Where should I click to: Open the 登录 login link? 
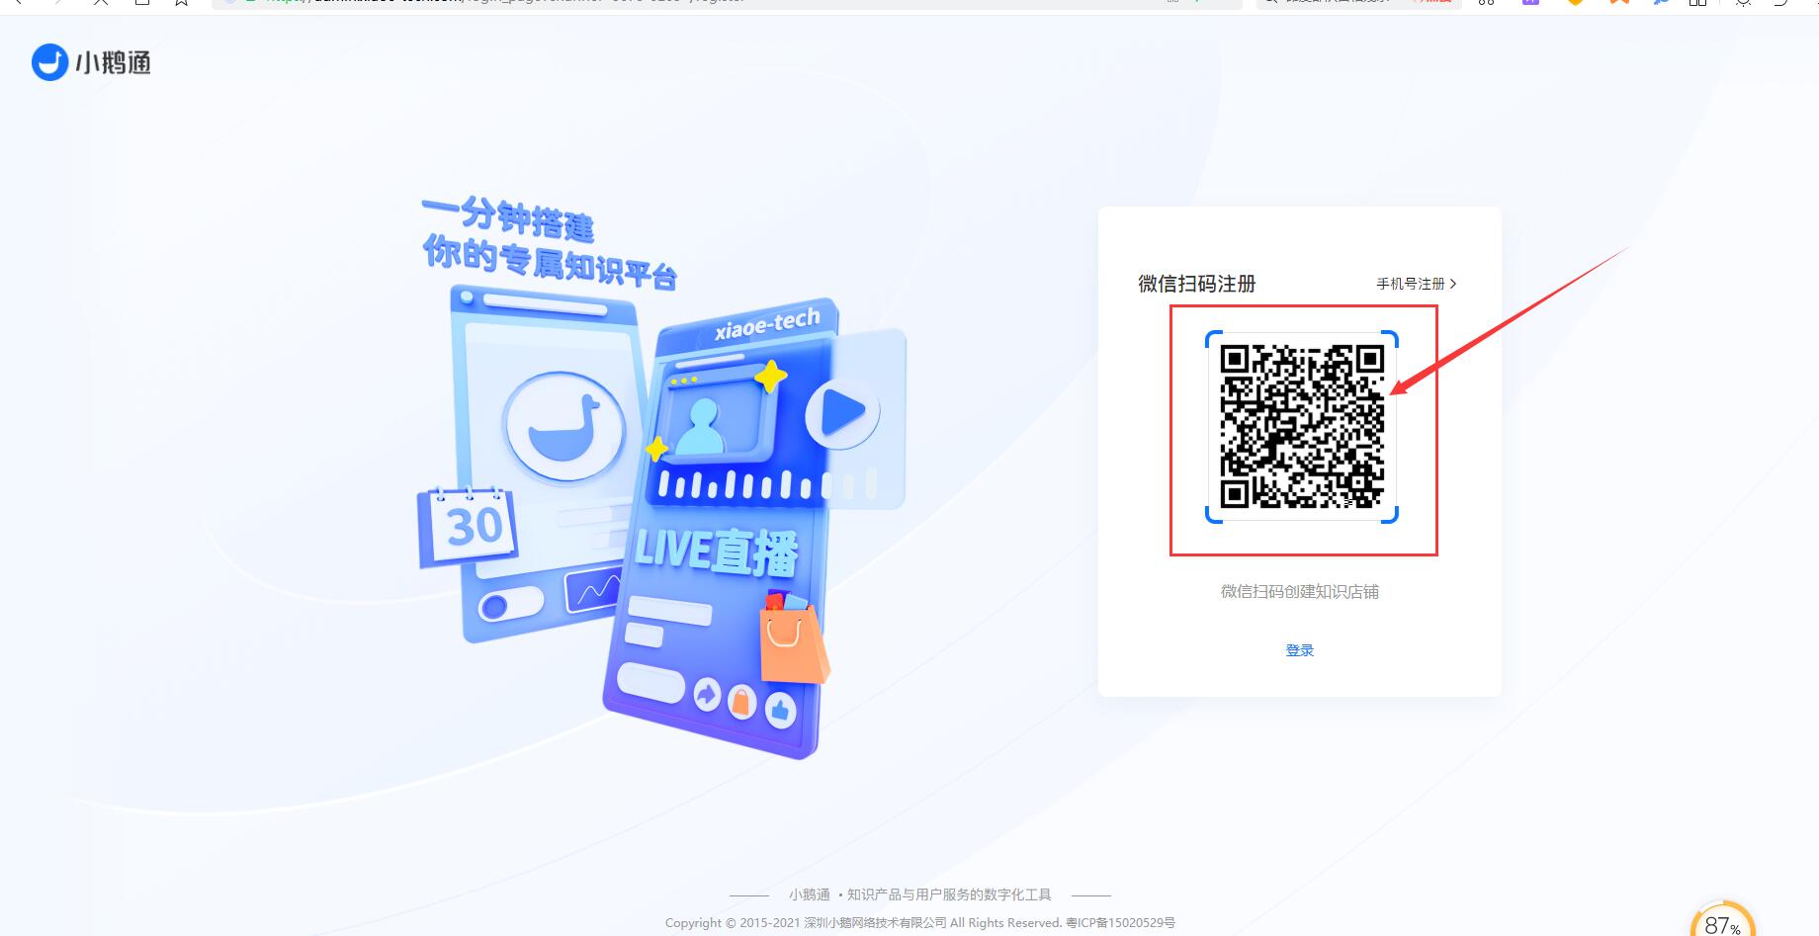[1299, 650]
